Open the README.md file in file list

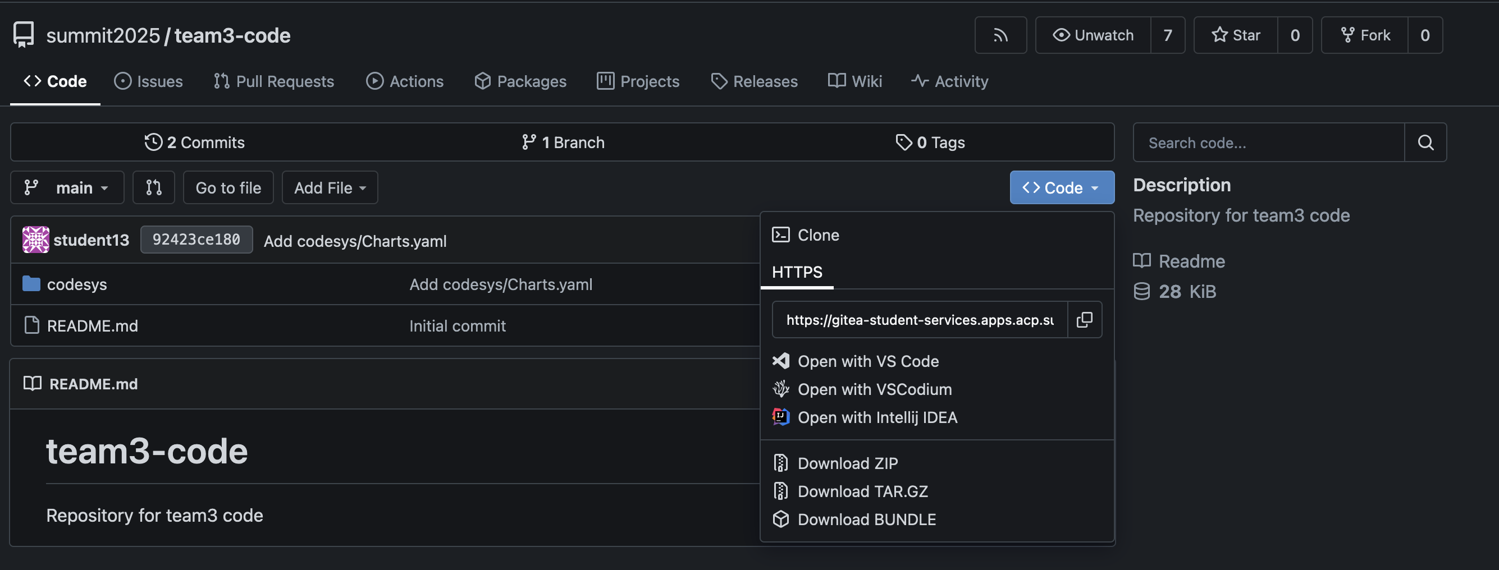(x=93, y=326)
